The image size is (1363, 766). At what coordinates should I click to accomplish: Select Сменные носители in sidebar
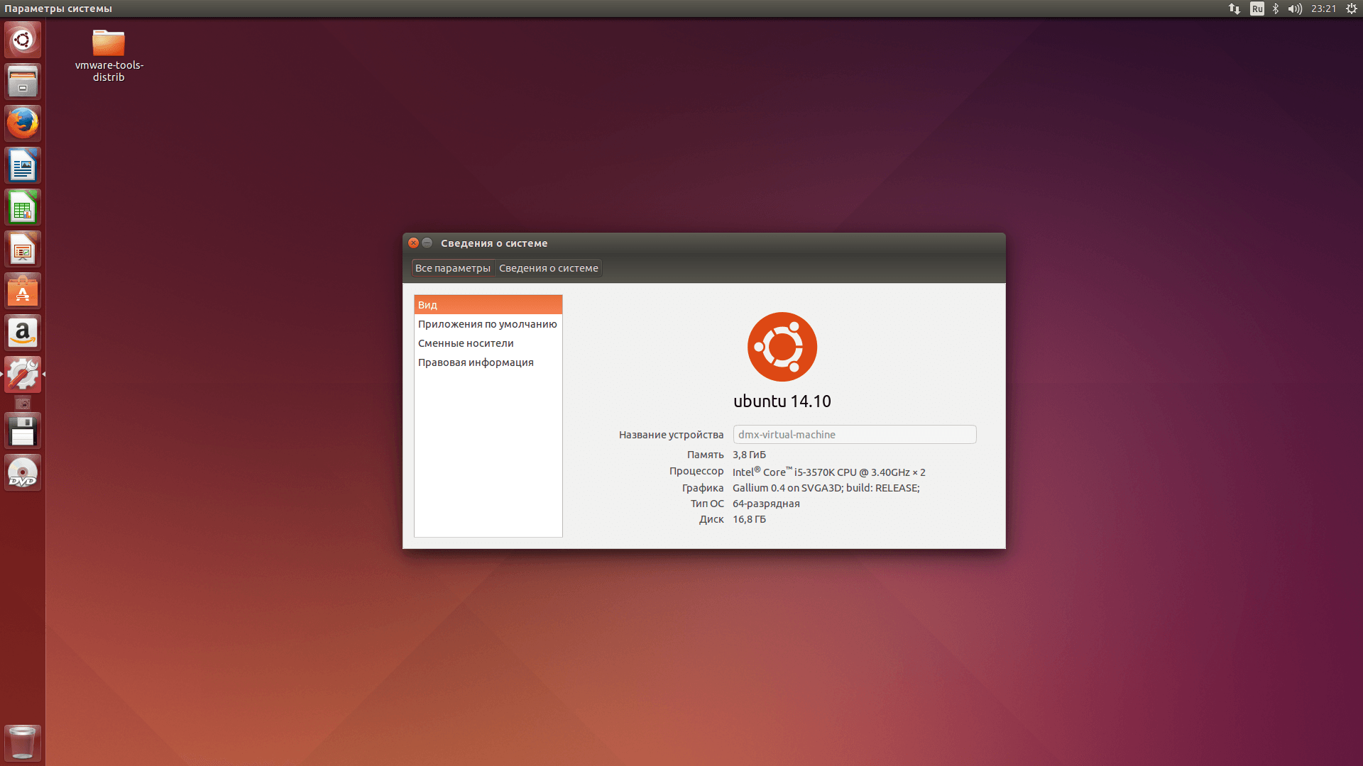[488, 343]
